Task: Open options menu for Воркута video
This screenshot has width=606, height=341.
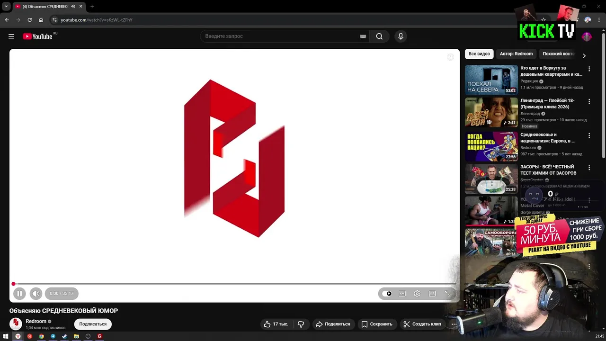Action: [x=589, y=69]
